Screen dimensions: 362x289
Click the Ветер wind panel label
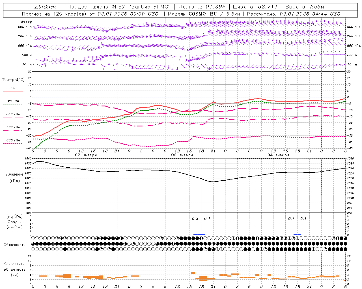(x=26, y=21)
